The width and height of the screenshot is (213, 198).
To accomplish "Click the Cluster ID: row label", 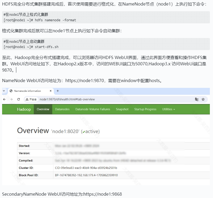I will pyautogui.click(x=26, y=168).
